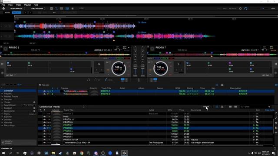Viewport: 278px width, 156px height.
Task: Show the mixer panel using the vertical-bars icon
Action: [67, 9]
